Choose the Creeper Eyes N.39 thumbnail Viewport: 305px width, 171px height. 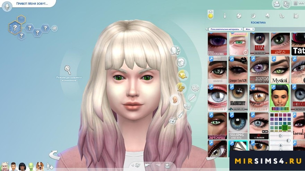[x=238, y=70]
